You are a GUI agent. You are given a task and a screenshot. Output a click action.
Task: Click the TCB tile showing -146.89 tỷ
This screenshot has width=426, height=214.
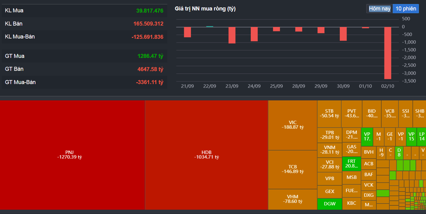[293, 169]
